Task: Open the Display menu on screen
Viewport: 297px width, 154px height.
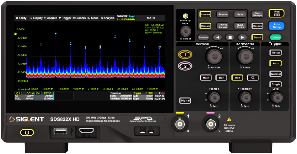Action: (x=36, y=18)
